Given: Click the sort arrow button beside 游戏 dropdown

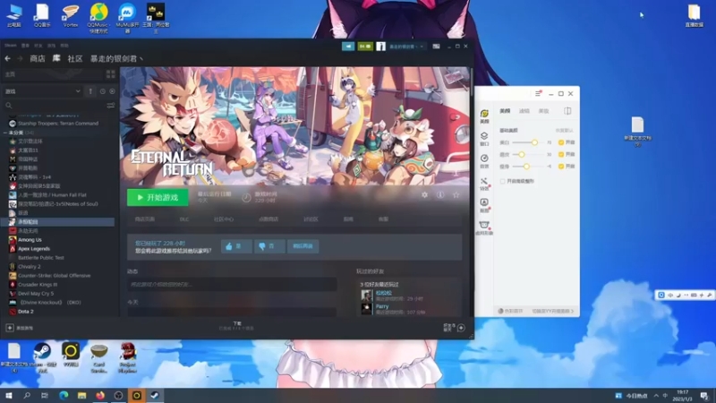Looking at the screenshot, I should click(90, 91).
